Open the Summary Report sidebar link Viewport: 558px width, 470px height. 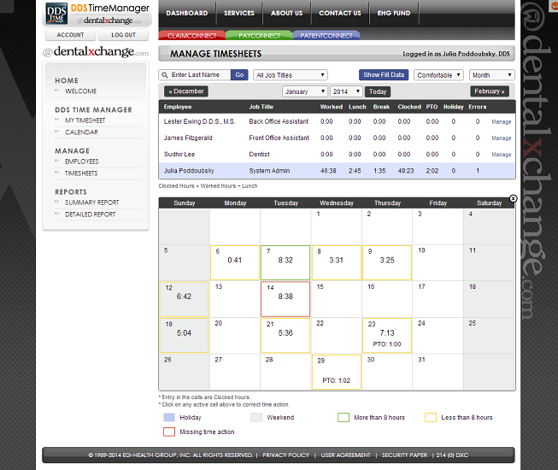pos(91,203)
